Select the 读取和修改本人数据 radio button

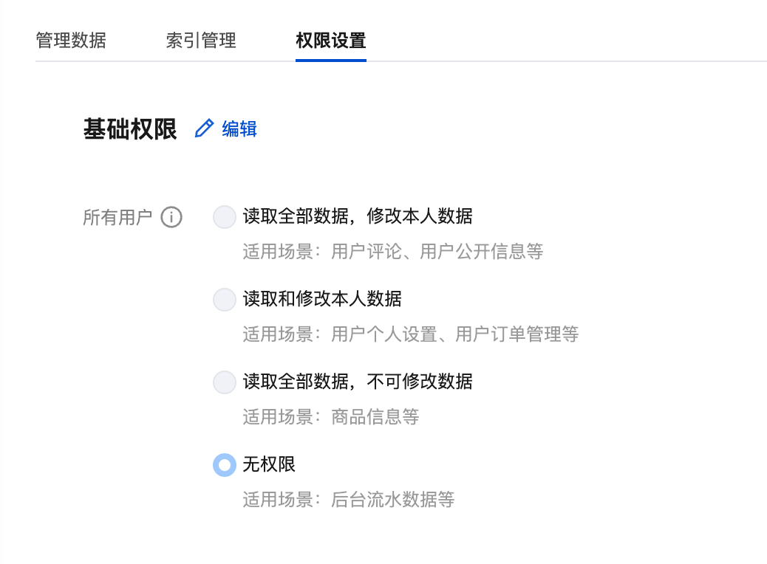[224, 300]
